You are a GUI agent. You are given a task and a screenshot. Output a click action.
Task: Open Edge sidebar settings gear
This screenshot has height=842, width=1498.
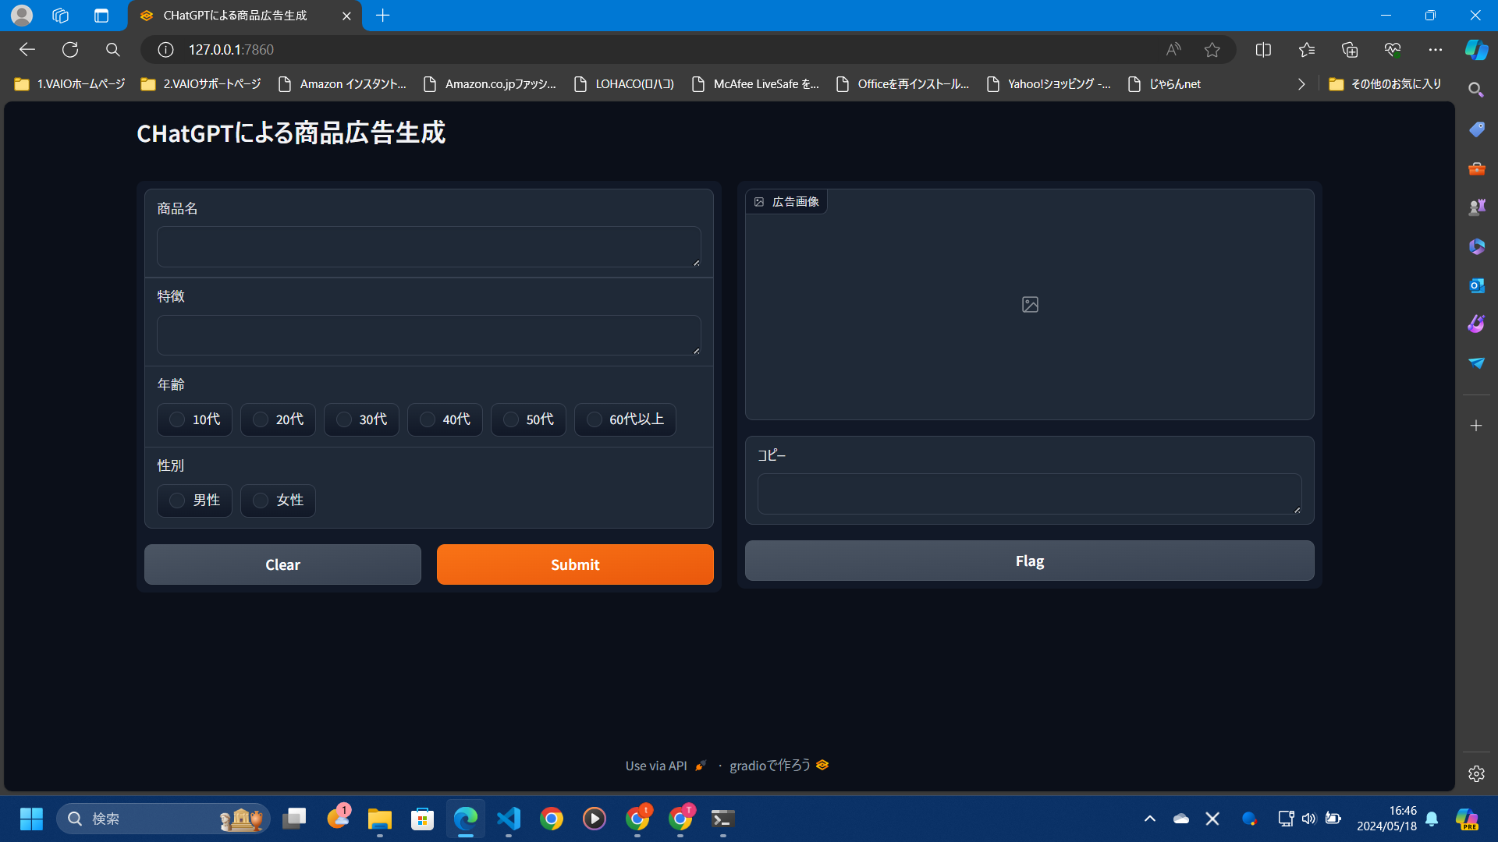pyautogui.click(x=1476, y=773)
